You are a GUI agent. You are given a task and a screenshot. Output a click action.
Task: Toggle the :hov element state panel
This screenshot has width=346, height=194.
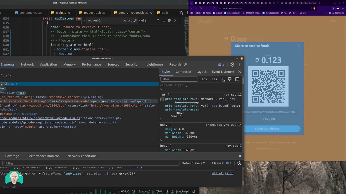[x=204, y=79]
